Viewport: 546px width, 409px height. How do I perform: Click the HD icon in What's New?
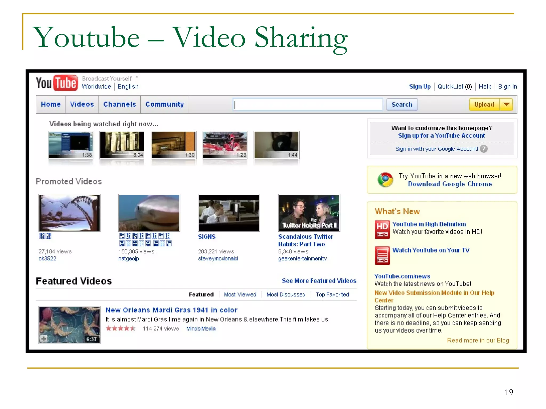[x=382, y=230]
